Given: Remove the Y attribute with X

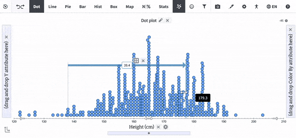Looking at the screenshot, I should click(x=6, y=37).
